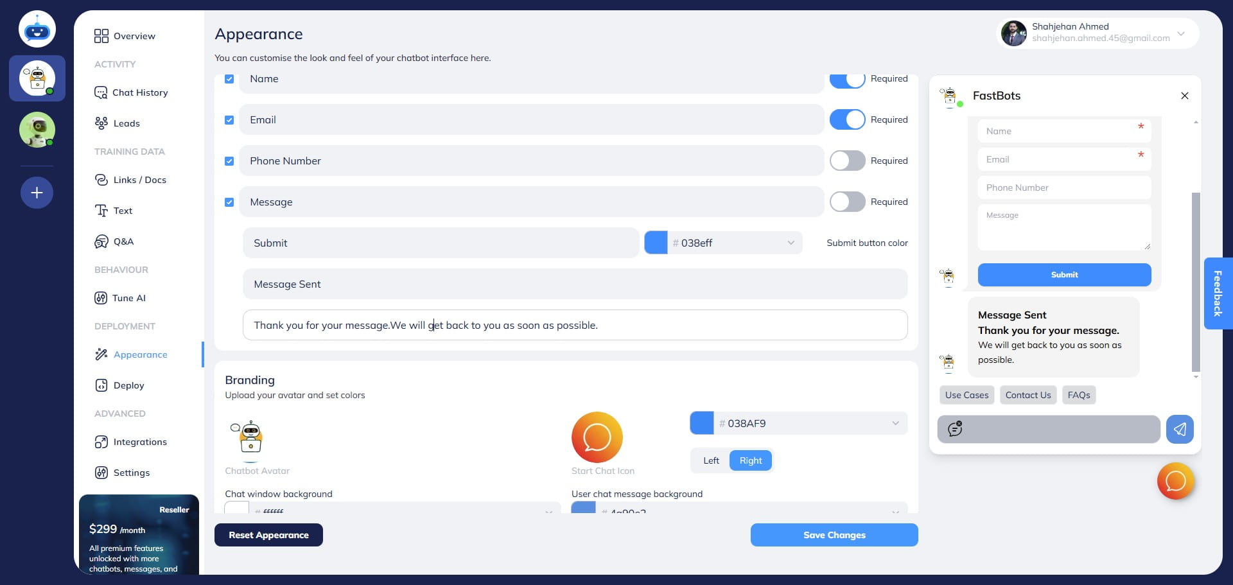
Task: Open Integrations in the sidebar
Action: (139, 442)
